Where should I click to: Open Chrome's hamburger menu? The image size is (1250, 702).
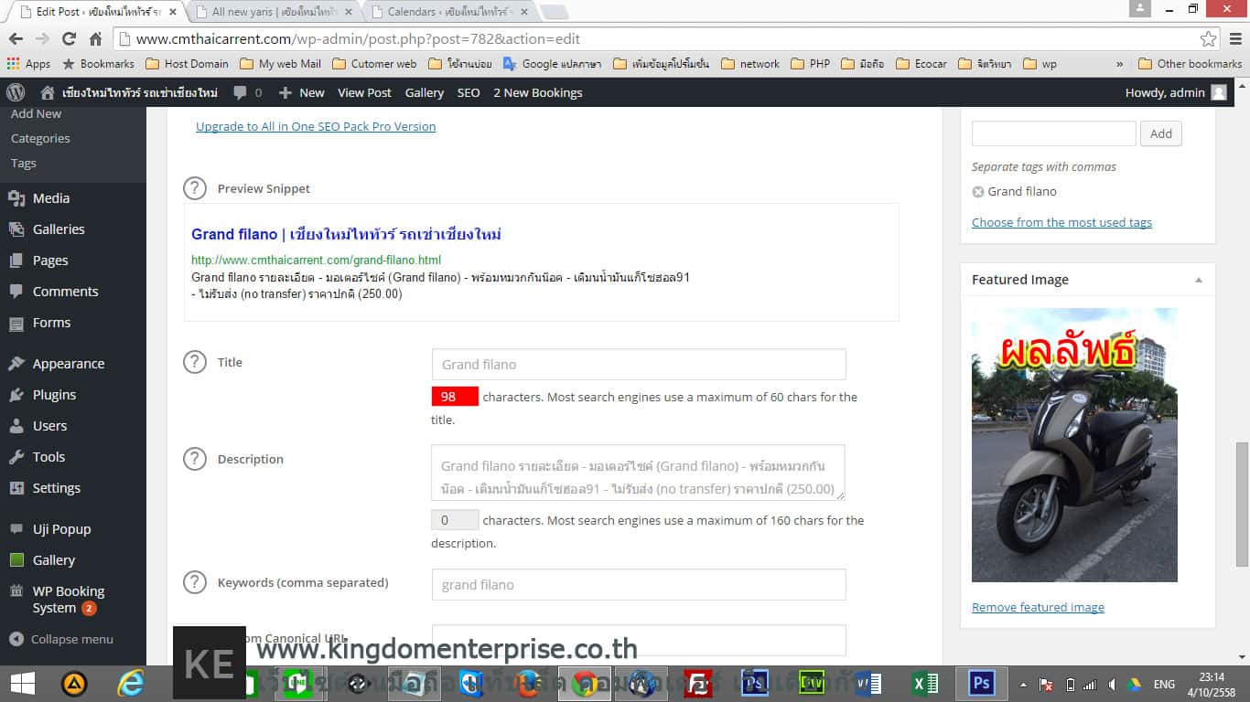coord(1234,39)
